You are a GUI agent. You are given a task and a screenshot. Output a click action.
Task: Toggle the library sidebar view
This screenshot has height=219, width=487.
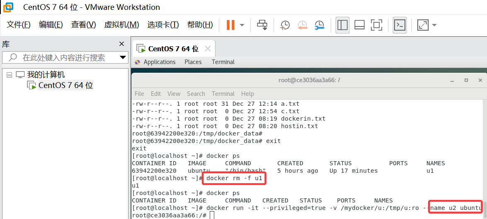342,25
